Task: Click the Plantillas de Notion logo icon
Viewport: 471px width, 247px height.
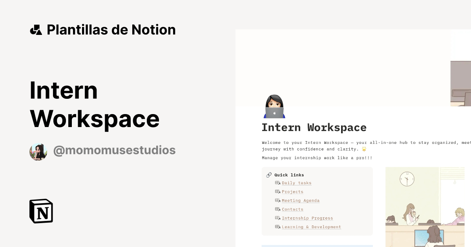Action: pyautogui.click(x=36, y=29)
